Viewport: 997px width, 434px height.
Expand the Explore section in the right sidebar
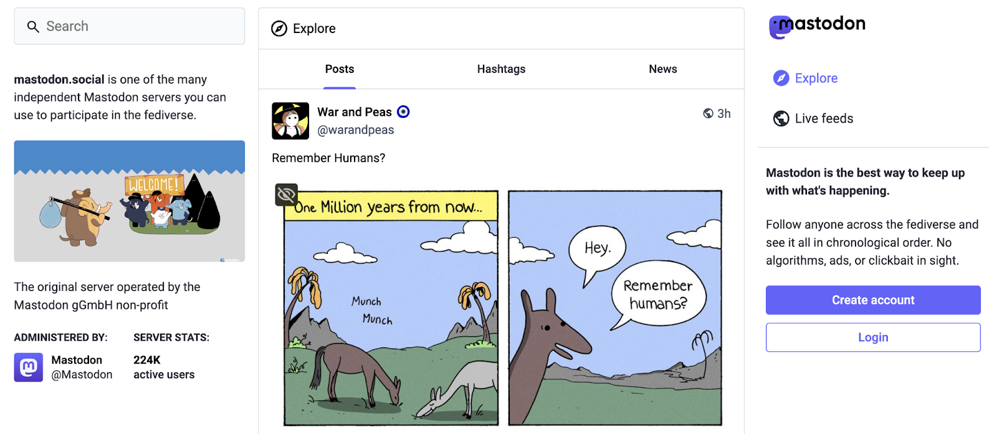(816, 78)
